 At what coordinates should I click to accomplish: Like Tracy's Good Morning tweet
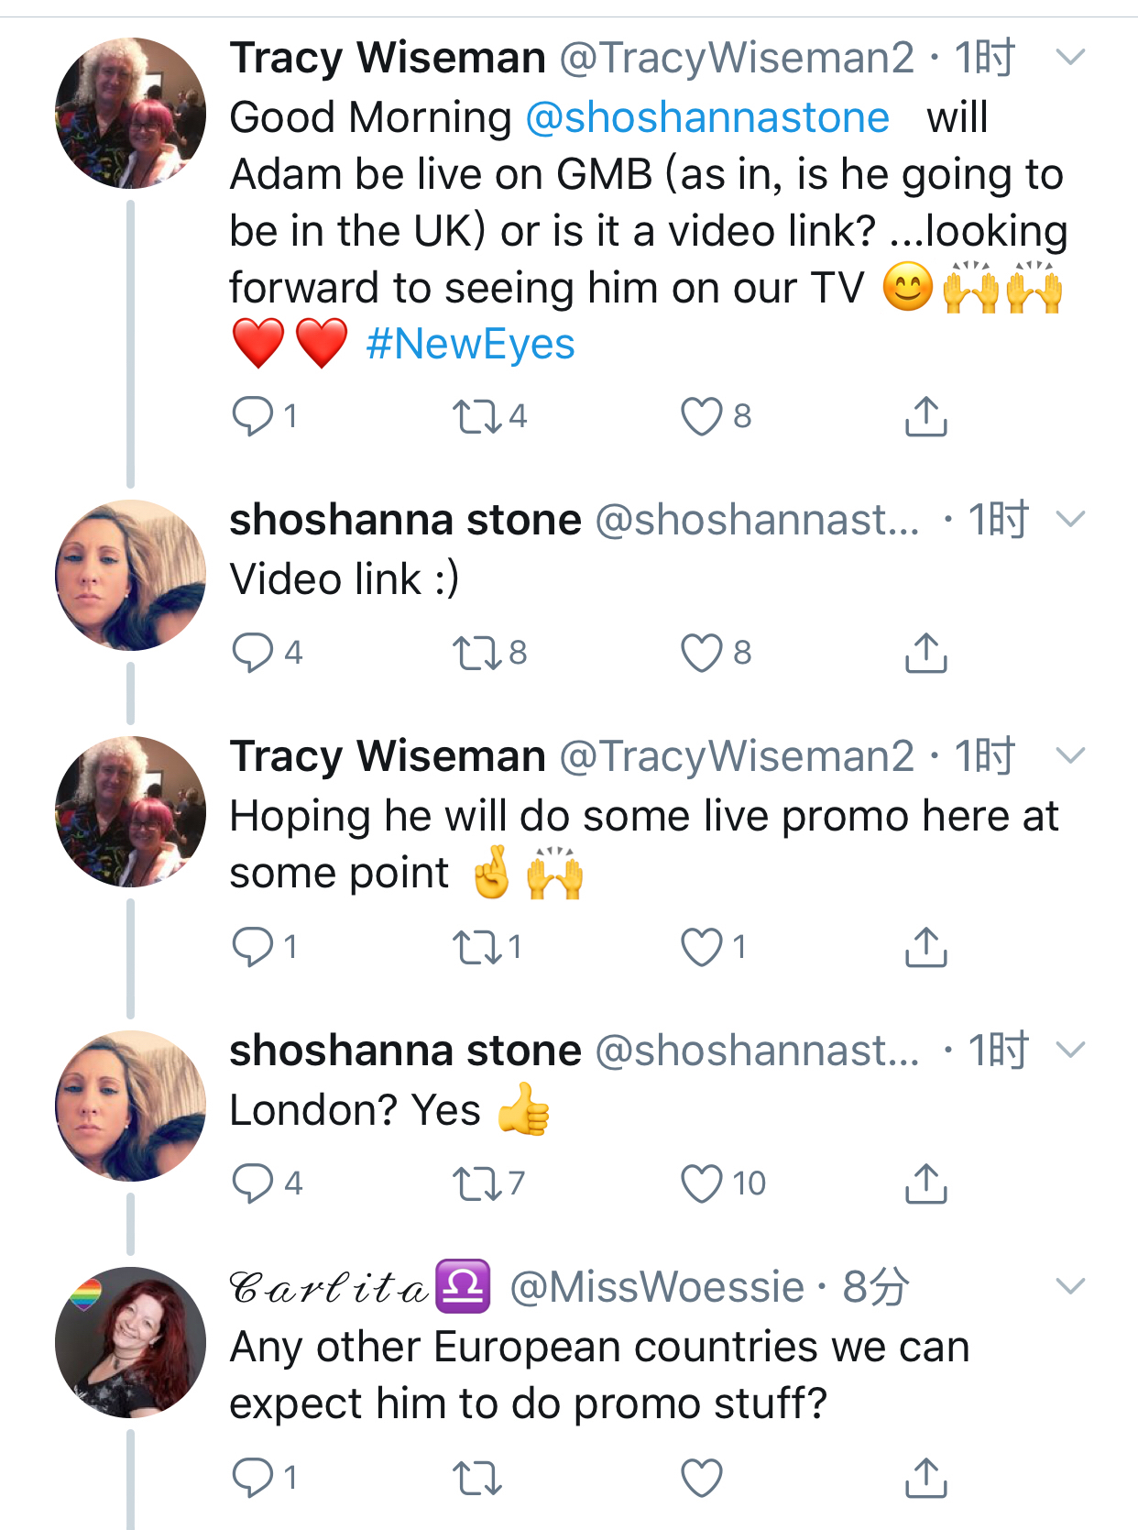point(702,417)
